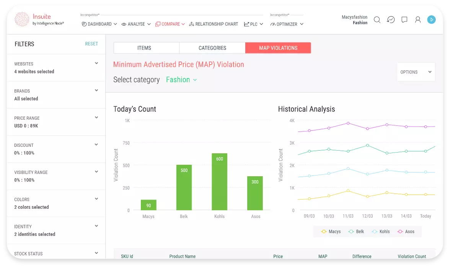The image size is (450, 268).
Task: Toggle the Belk line visibility
Action: (x=356, y=231)
